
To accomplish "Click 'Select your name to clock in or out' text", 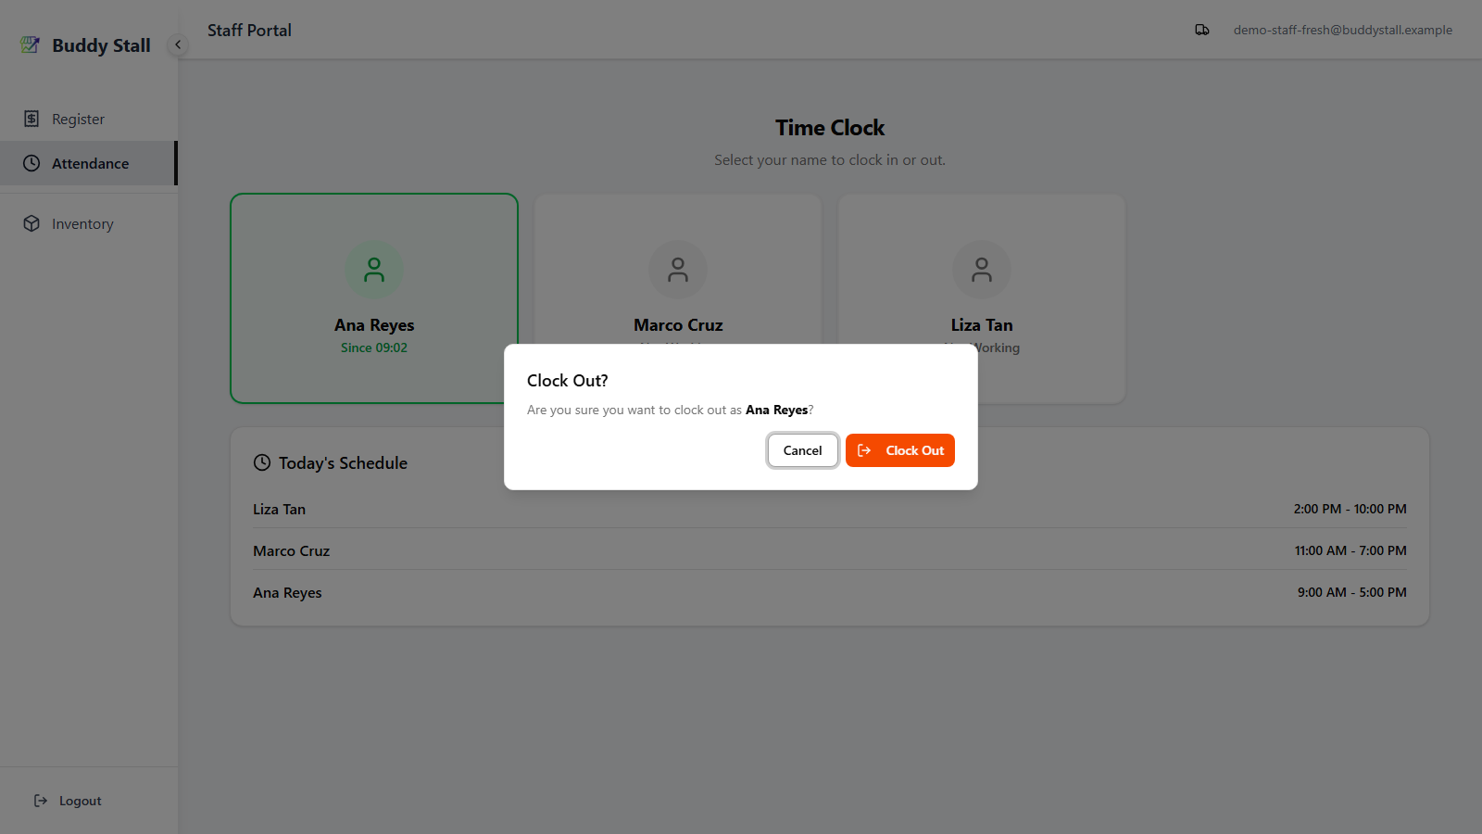I will click(x=830, y=160).
